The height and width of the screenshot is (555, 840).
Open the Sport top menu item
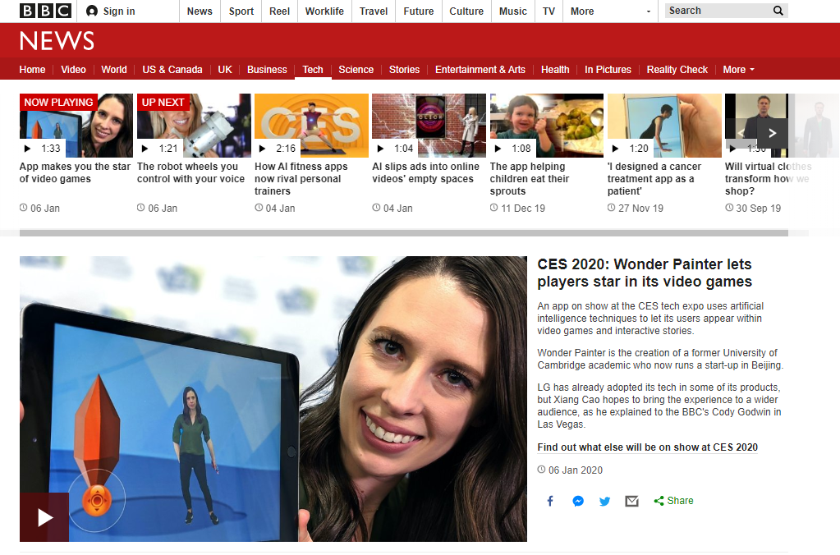coord(241,11)
